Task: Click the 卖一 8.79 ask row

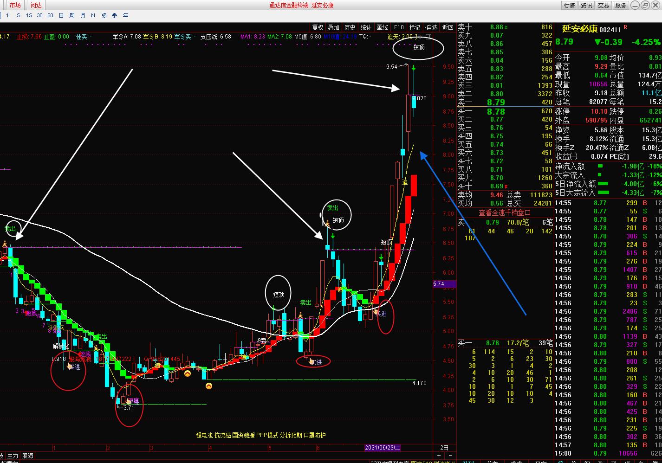Action: tap(505, 102)
